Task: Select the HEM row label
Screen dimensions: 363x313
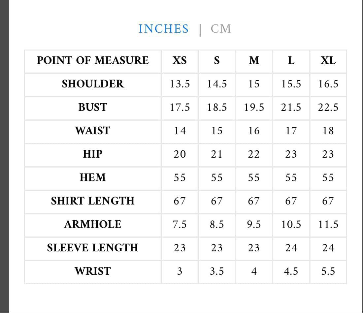Action: point(93,178)
